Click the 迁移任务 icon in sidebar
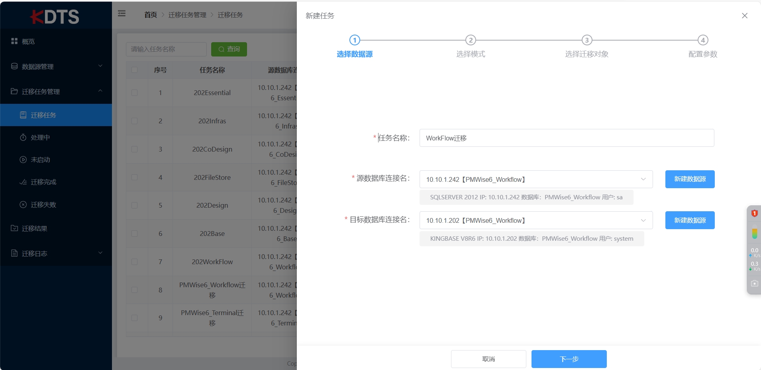The width and height of the screenshot is (761, 370). pyautogui.click(x=23, y=115)
